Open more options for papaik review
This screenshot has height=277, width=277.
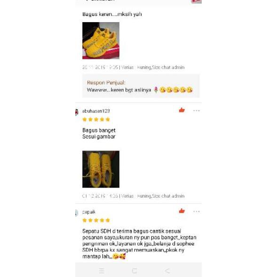click(x=197, y=211)
